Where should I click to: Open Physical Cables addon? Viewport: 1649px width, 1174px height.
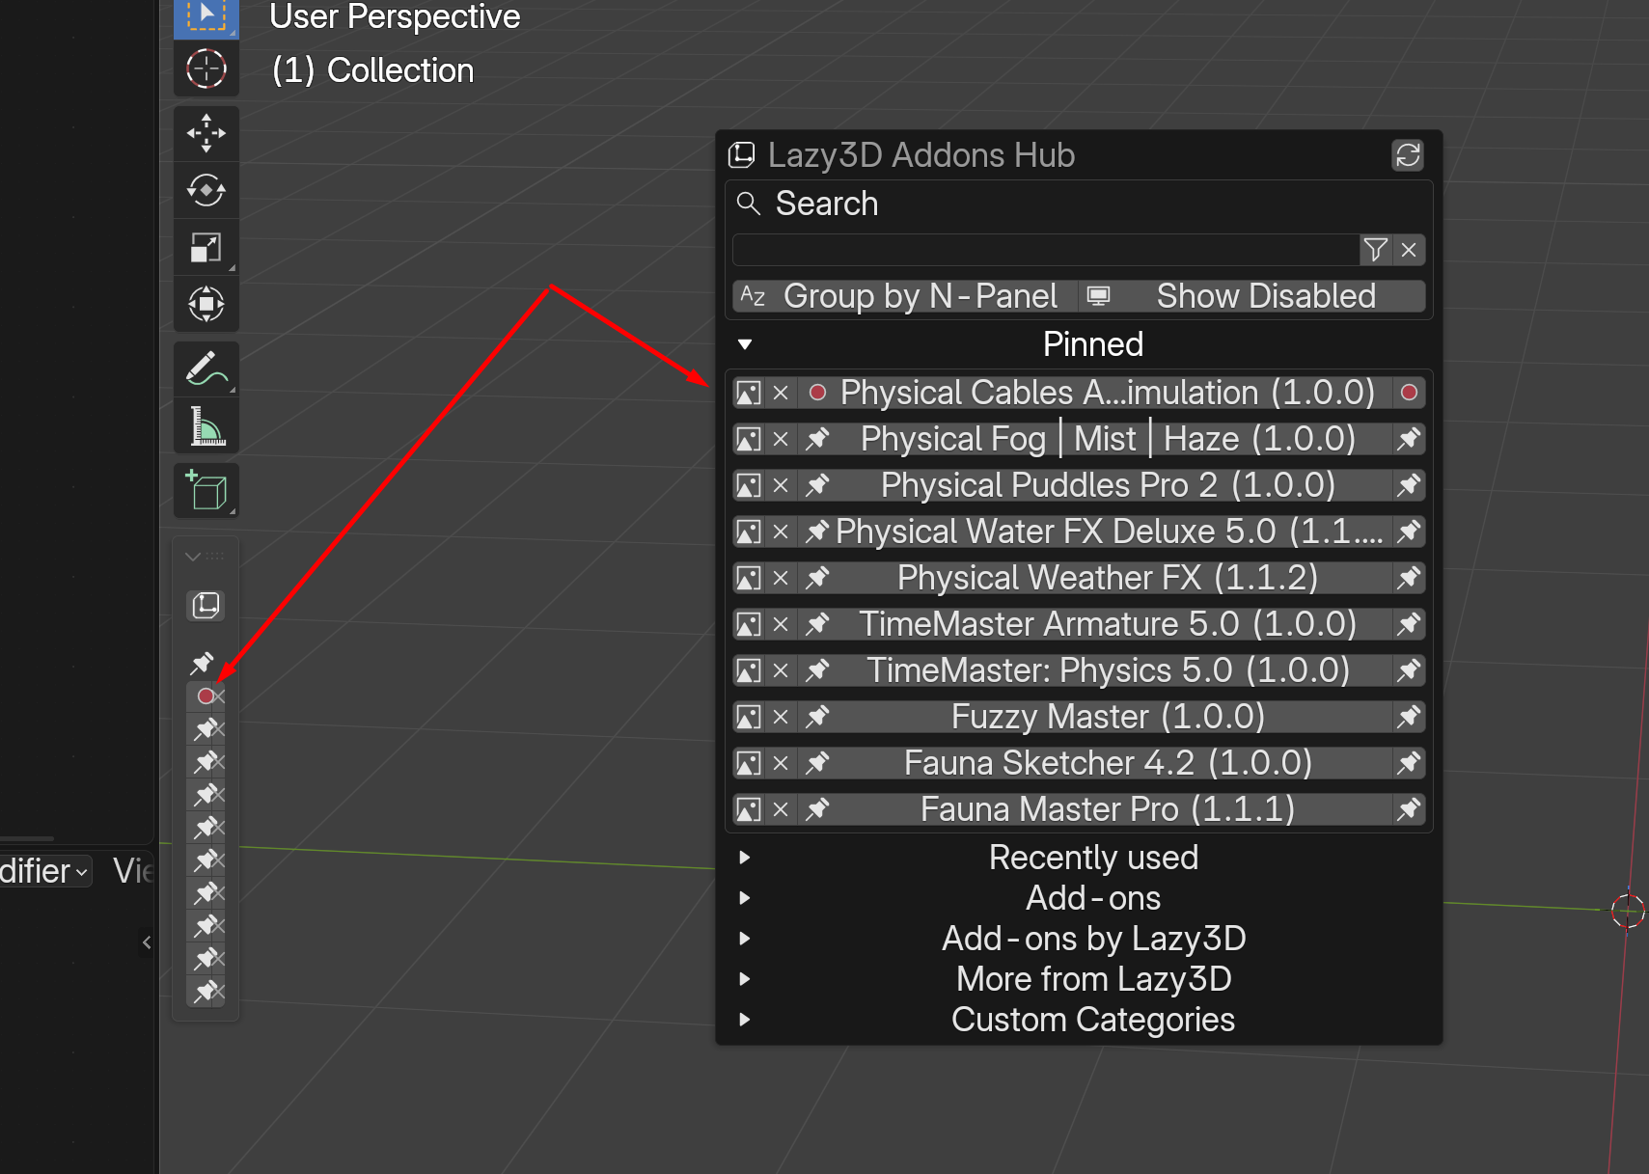[x=1095, y=393]
